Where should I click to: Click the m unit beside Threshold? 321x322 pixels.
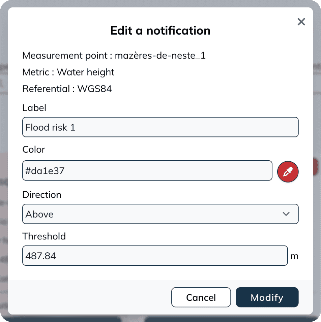click(x=294, y=256)
